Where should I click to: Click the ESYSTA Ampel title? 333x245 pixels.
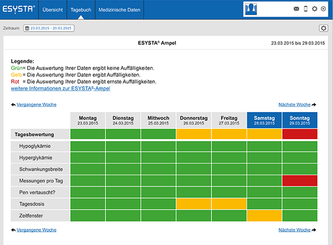point(157,43)
